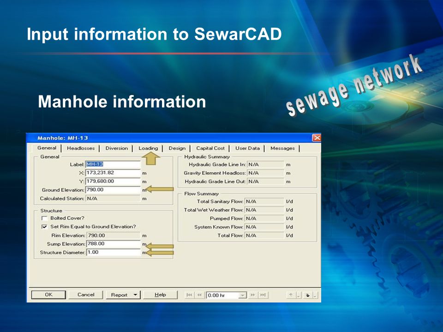The height and width of the screenshot is (332, 443).
Task: Uncheck Set Rim Equal to Ground Elevation
Action: [x=44, y=227]
